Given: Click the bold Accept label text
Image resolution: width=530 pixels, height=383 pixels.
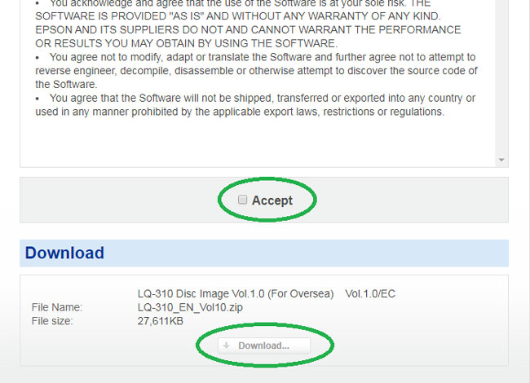Looking at the screenshot, I should 272,200.
